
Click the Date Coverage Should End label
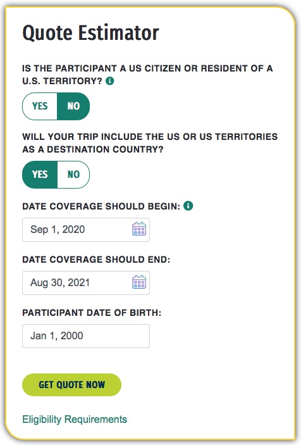click(96, 260)
